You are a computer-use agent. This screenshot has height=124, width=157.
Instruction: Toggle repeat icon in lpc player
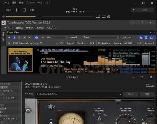coord(98,17)
